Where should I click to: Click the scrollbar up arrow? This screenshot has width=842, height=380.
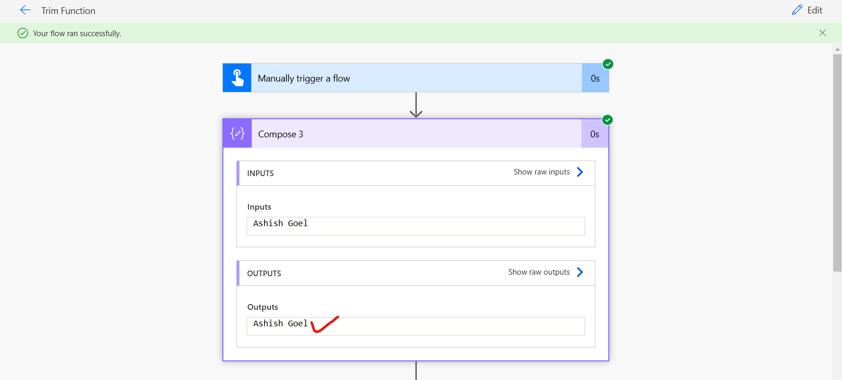click(x=837, y=50)
